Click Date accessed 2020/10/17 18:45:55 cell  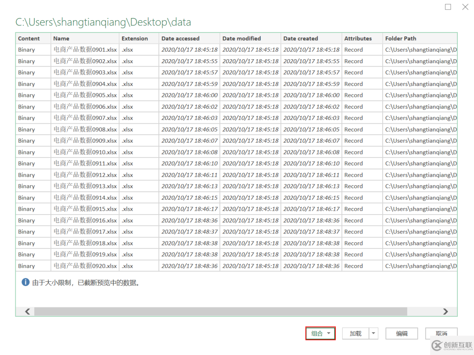(x=190, y=61)
